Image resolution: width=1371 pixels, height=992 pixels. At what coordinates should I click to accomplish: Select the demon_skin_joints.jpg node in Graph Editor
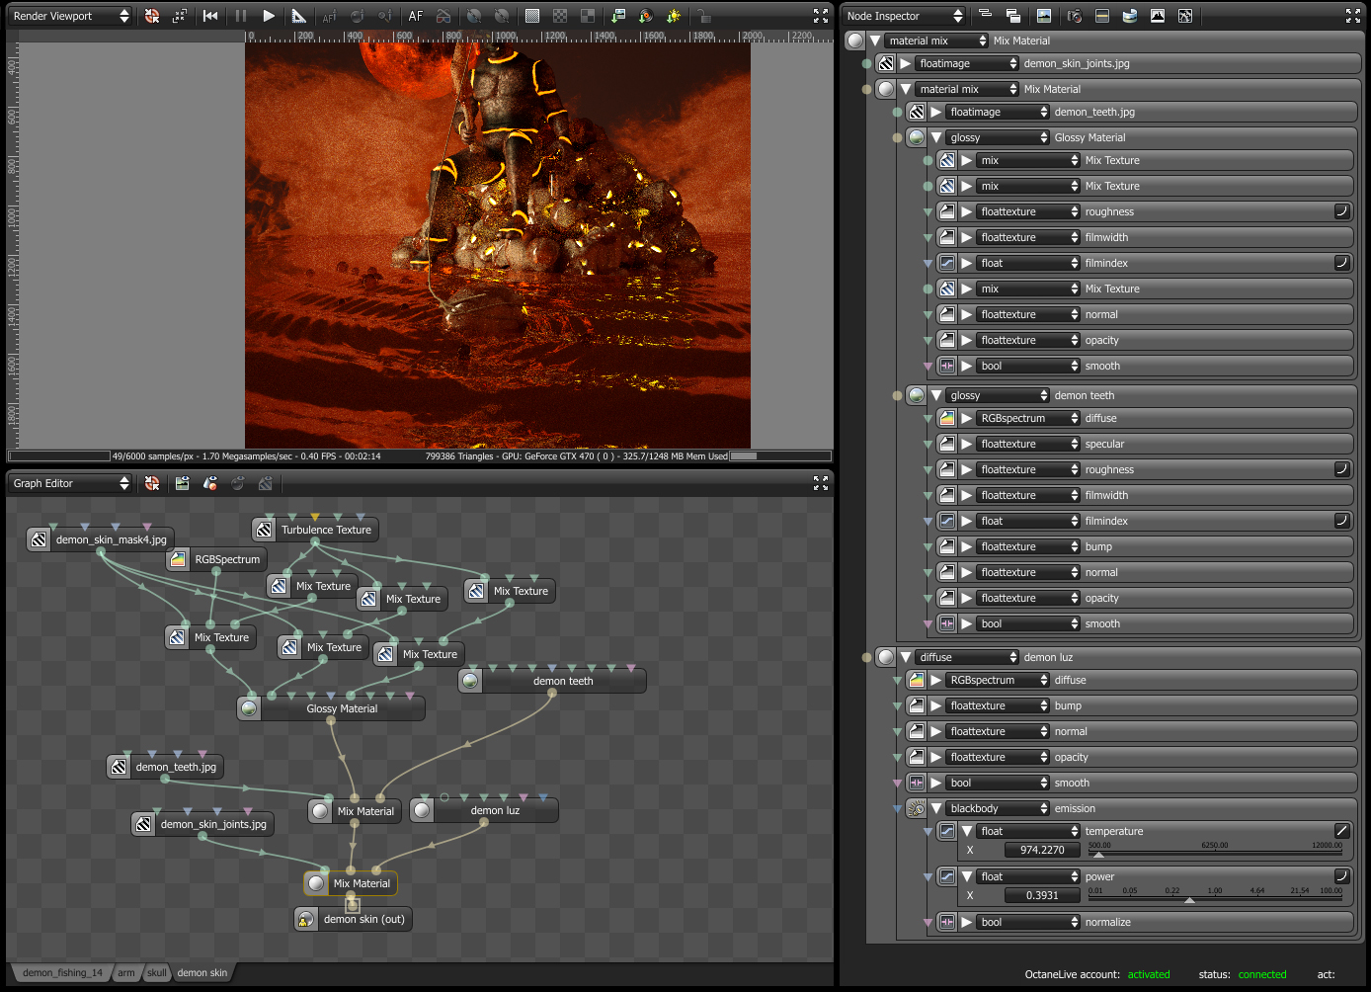(x=202, y=824)
